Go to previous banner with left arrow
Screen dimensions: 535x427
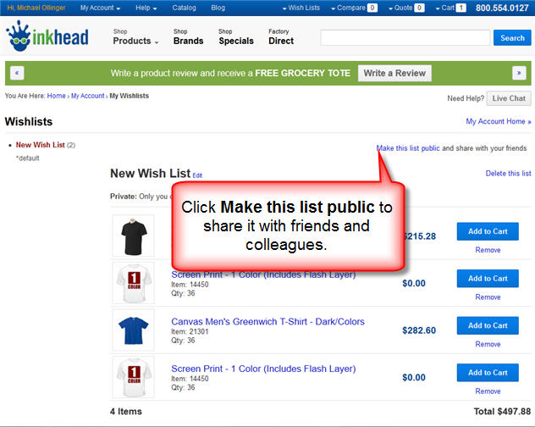(17, 74)
